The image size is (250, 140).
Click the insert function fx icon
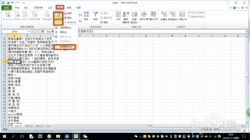(42, 31)
